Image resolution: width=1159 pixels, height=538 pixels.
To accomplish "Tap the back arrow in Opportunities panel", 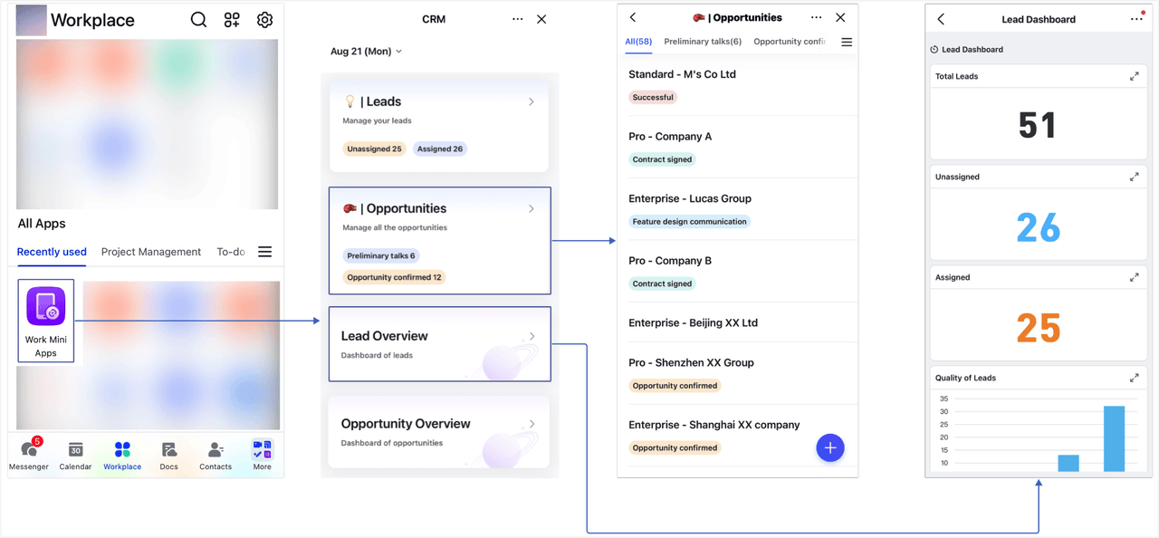I will (x=632, y=17).
